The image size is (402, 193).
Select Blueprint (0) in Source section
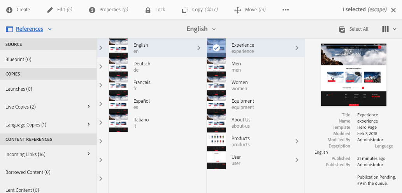tap(48, 59)
